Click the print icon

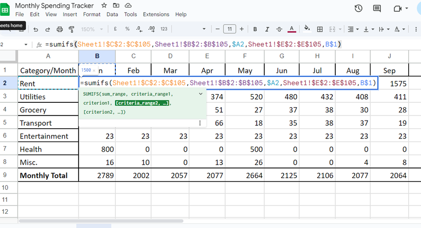click(60, 29)
